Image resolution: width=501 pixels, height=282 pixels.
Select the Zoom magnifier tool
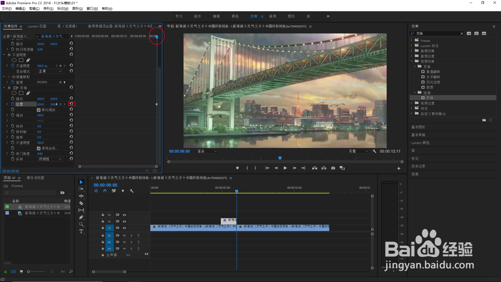81,224
